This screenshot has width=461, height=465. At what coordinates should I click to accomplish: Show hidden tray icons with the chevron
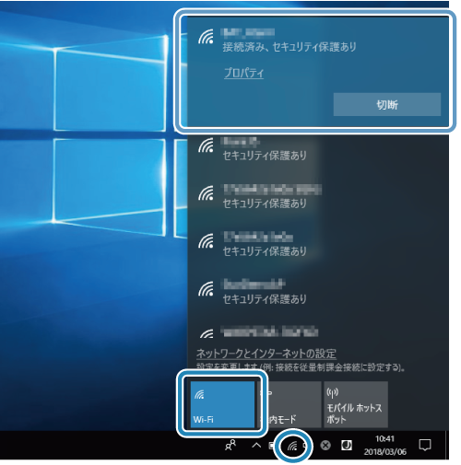coord(256,445)
